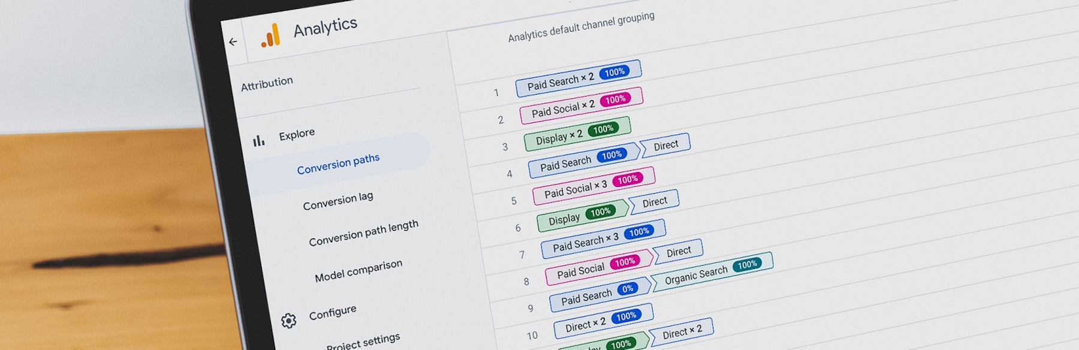This screenshot has height=350, width=1079.
Task: Click the Organic Search chip in row 9
Action: 695,274
